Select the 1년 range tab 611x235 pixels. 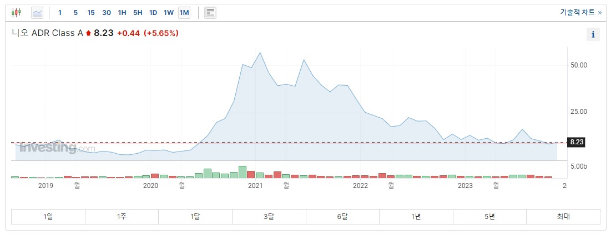click(416, 217)
